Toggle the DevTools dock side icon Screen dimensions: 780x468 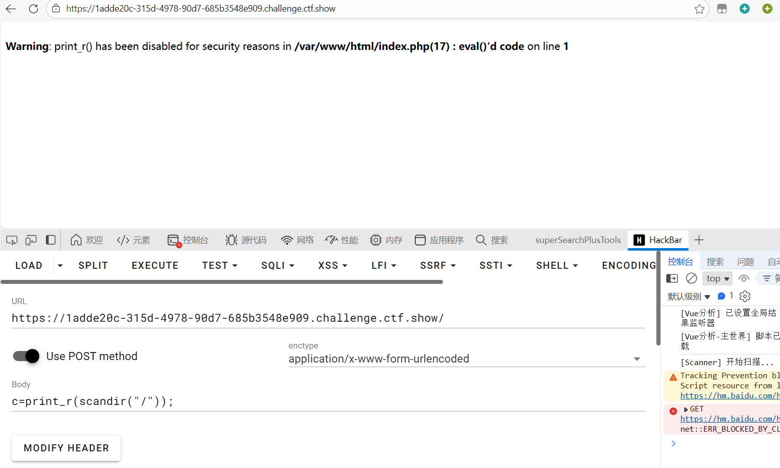click(50, 240)
